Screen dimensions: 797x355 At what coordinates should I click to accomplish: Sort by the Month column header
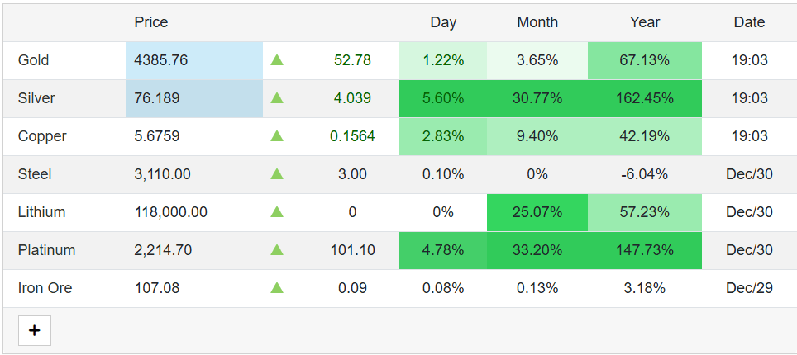click(x=537, y=22)
